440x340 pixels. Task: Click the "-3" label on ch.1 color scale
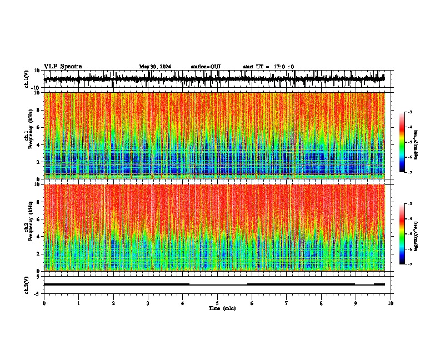point(409,112)
